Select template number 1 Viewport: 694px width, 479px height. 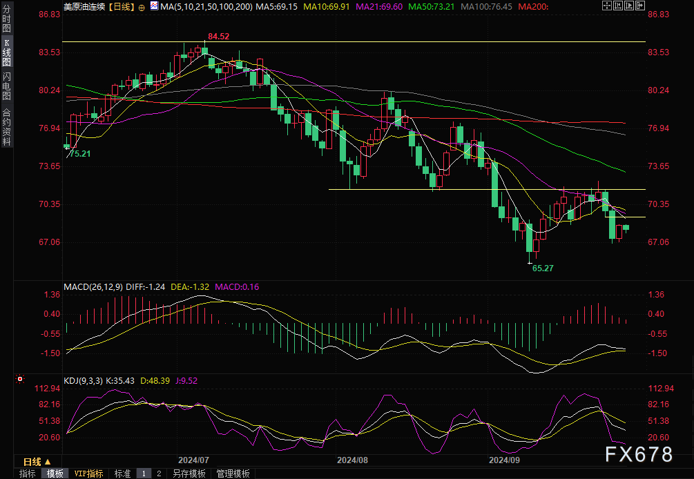click(x=144, y=473)
